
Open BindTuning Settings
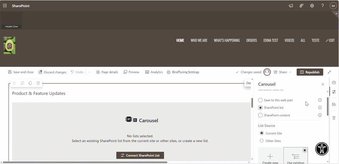[183, 72]
